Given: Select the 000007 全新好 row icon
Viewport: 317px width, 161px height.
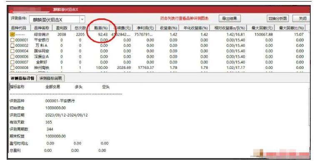Looking at the screenshot, I should (12, 62).
